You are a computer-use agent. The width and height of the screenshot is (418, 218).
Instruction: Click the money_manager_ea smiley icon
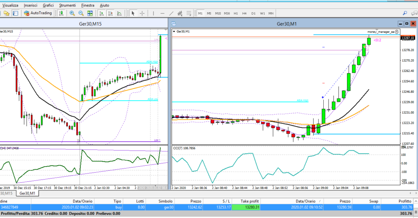pyautogui.click(x=397, y=32)
